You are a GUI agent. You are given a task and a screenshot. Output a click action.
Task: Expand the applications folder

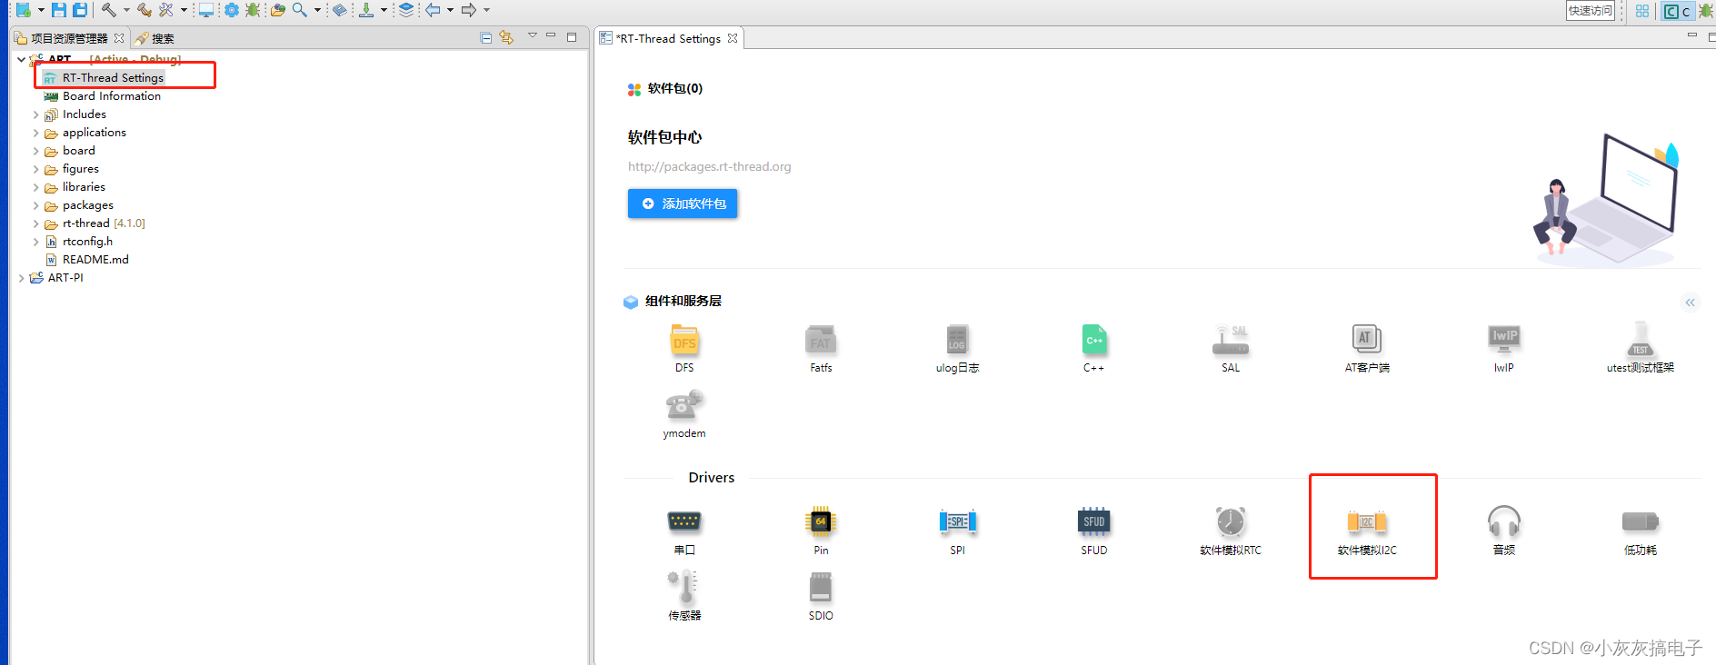coord(36,133)
